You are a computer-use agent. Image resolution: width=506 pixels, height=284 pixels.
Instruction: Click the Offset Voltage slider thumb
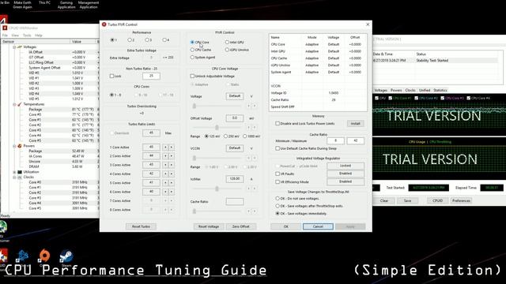click(217, 128)
